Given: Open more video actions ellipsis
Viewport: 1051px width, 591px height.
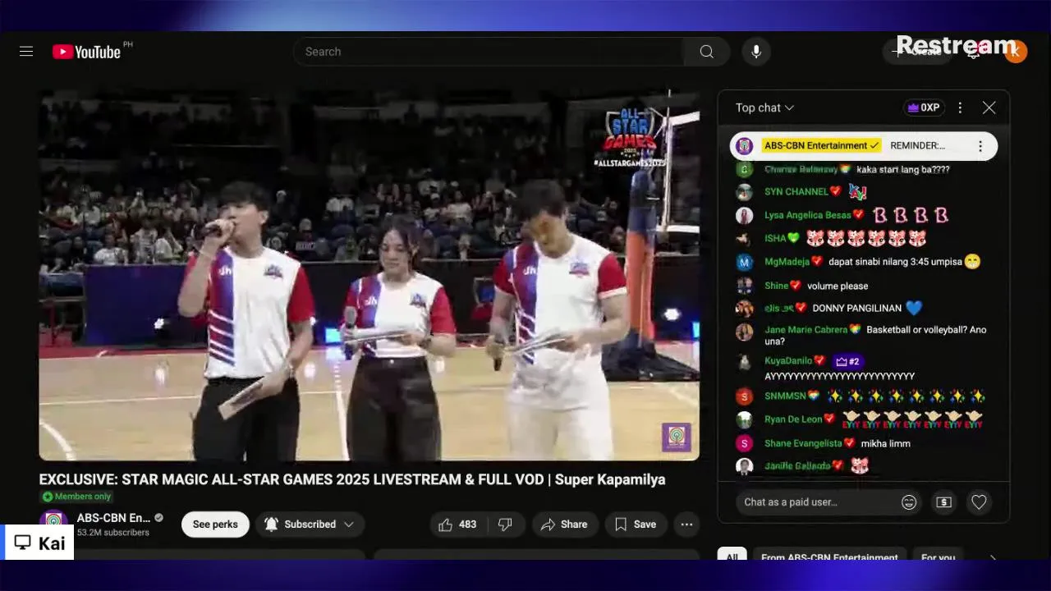Looking at the screenshot, I should [686, 525].
